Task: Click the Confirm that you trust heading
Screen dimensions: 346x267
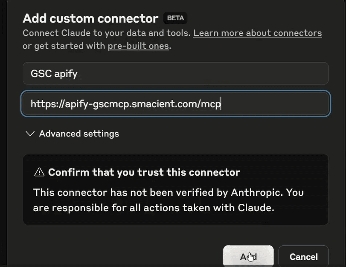Action: tap(144, 172)
